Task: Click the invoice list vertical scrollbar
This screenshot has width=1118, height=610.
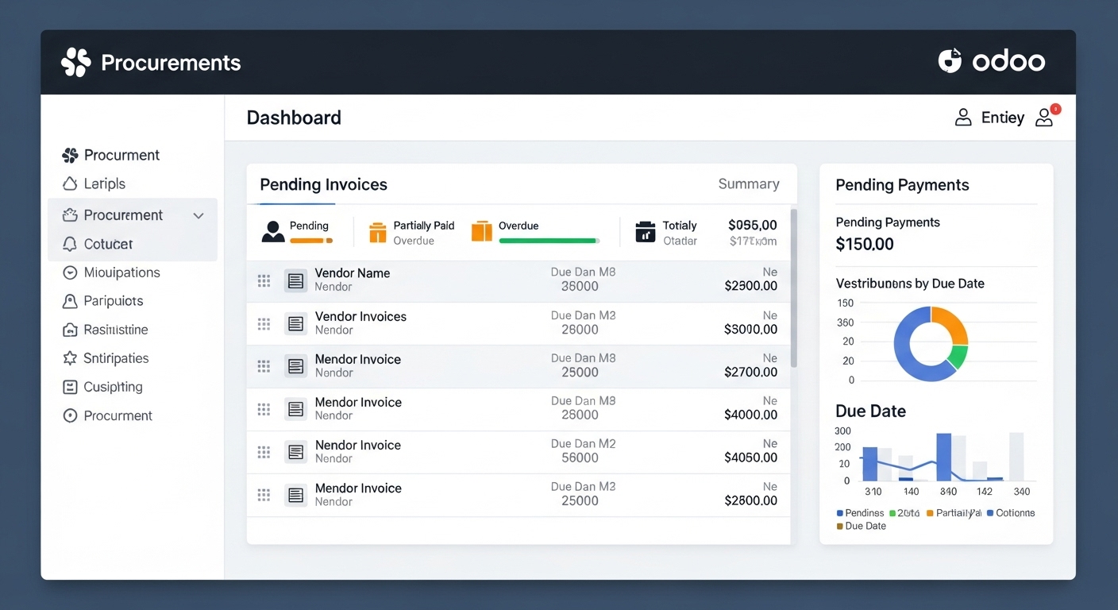Action: pyautogui.click(x=793, y=288)
